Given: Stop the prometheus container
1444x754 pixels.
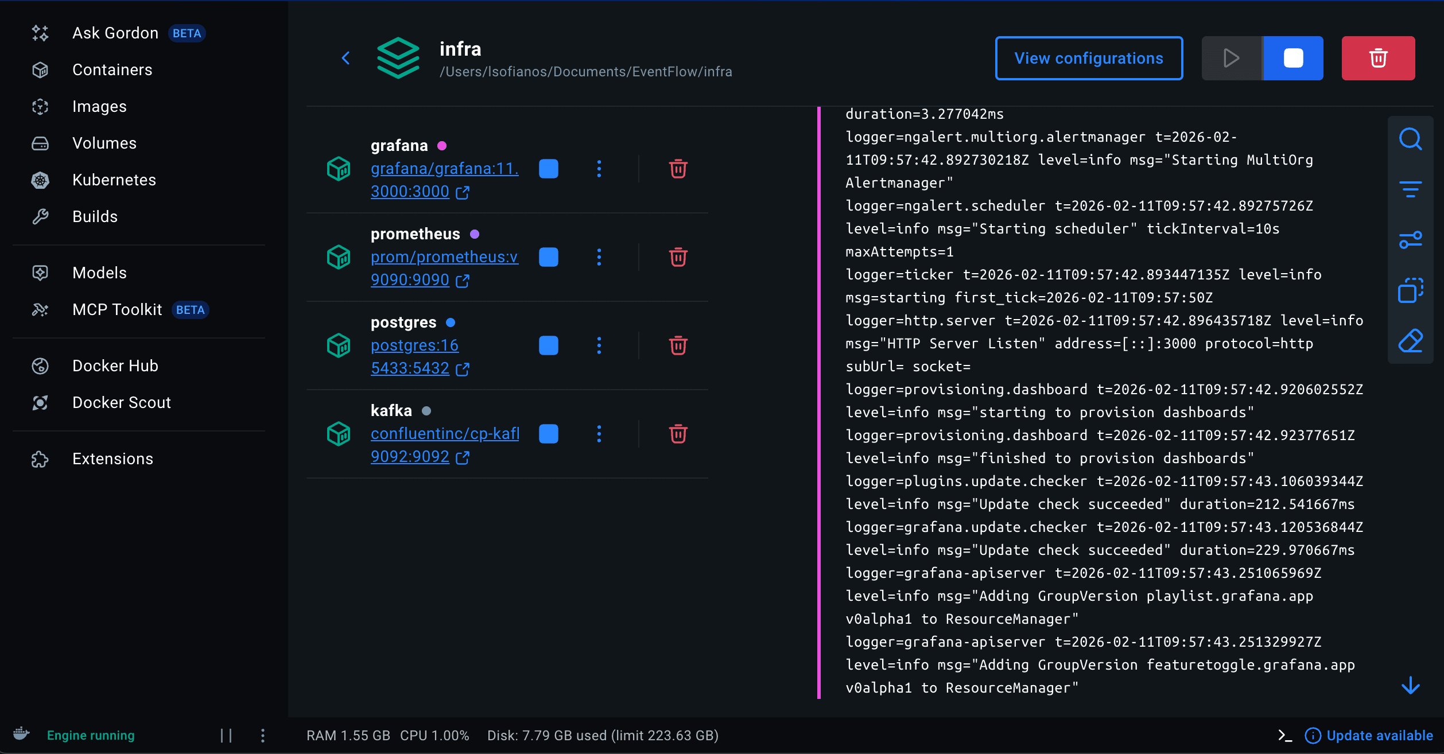Looking at the screenshot, I should pos(548,257).
